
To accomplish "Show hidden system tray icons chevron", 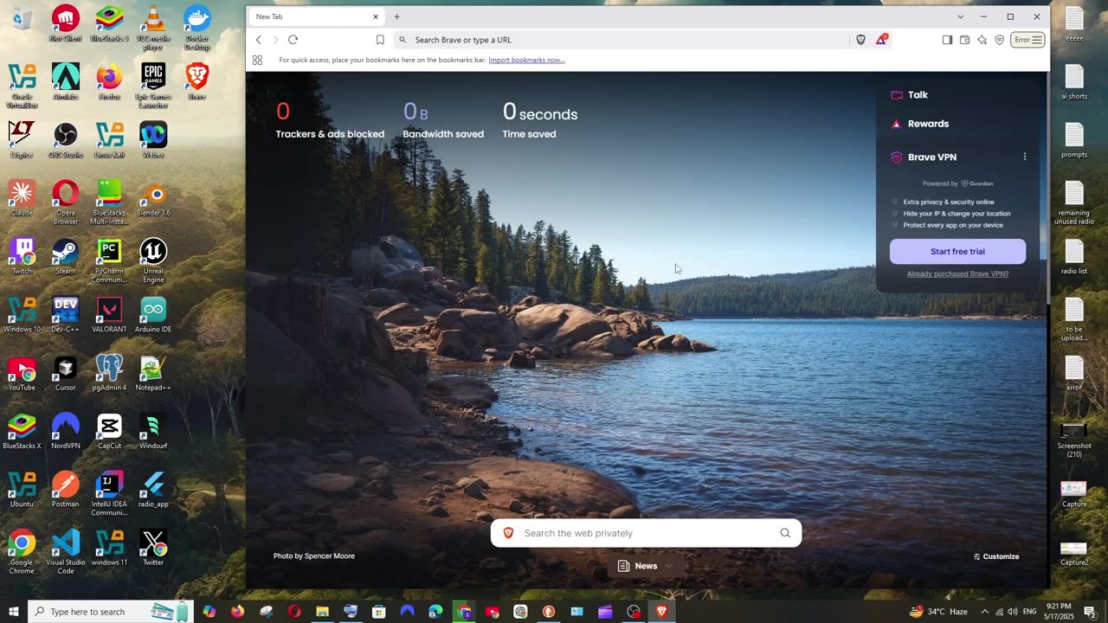I will 984,612.
